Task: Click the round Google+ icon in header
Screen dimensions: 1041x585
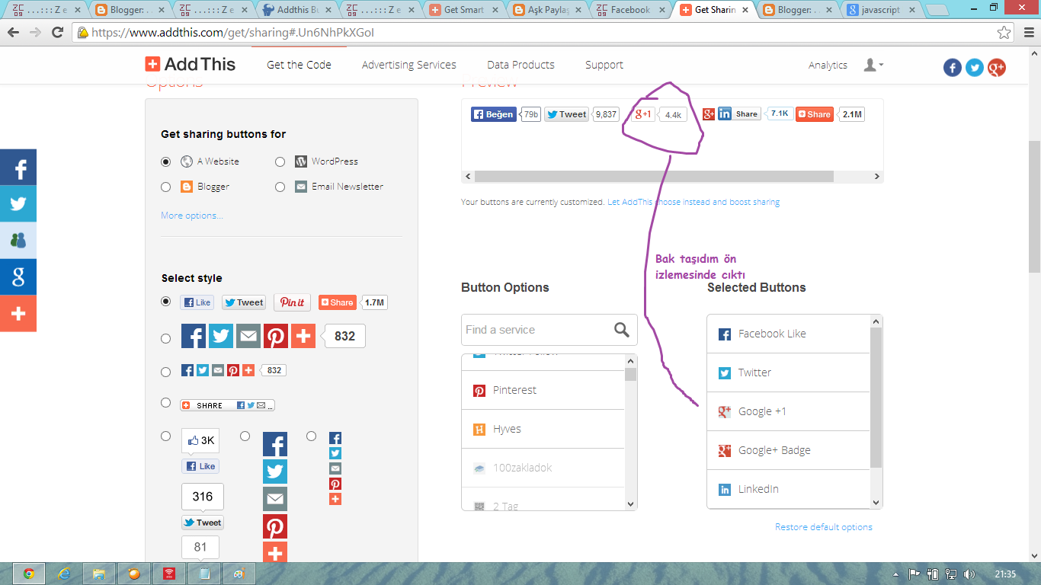Action: click(997, 68)
